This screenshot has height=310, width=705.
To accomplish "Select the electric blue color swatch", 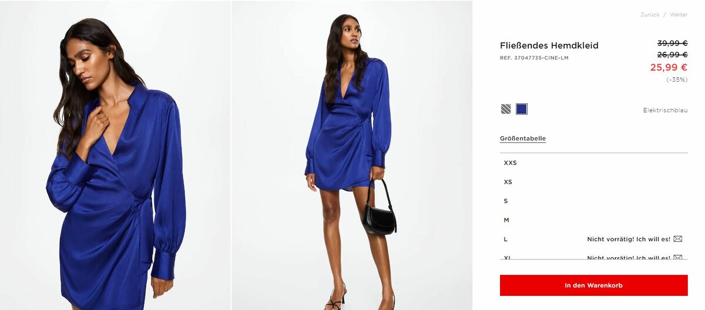I will click(x=522, y=109).
